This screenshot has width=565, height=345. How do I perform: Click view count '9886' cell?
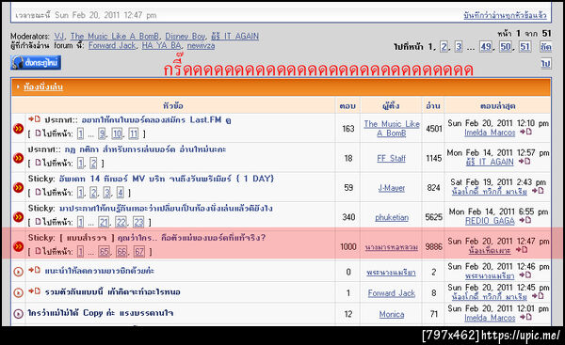tap(433, 246)
